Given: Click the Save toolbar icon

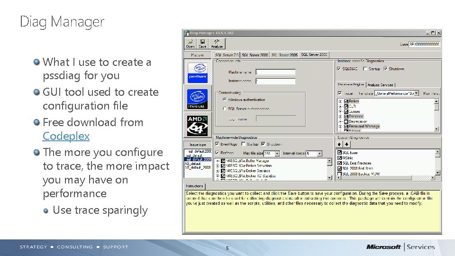Looking at the screenshot, I should point(202,44).
